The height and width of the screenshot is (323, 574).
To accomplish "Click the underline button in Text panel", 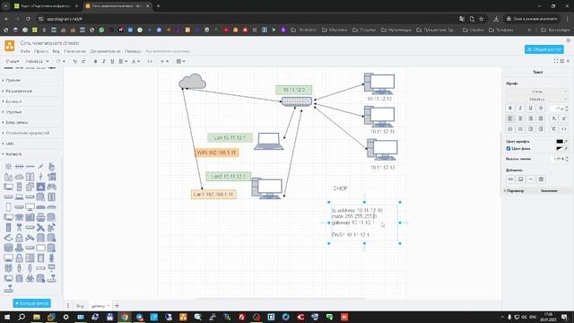I will [x=530, y=108].
